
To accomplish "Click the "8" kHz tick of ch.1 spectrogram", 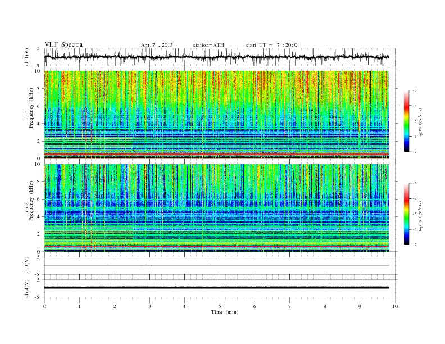I will pos(40,89).
